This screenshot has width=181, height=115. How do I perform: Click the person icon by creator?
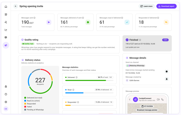[167, 79]
